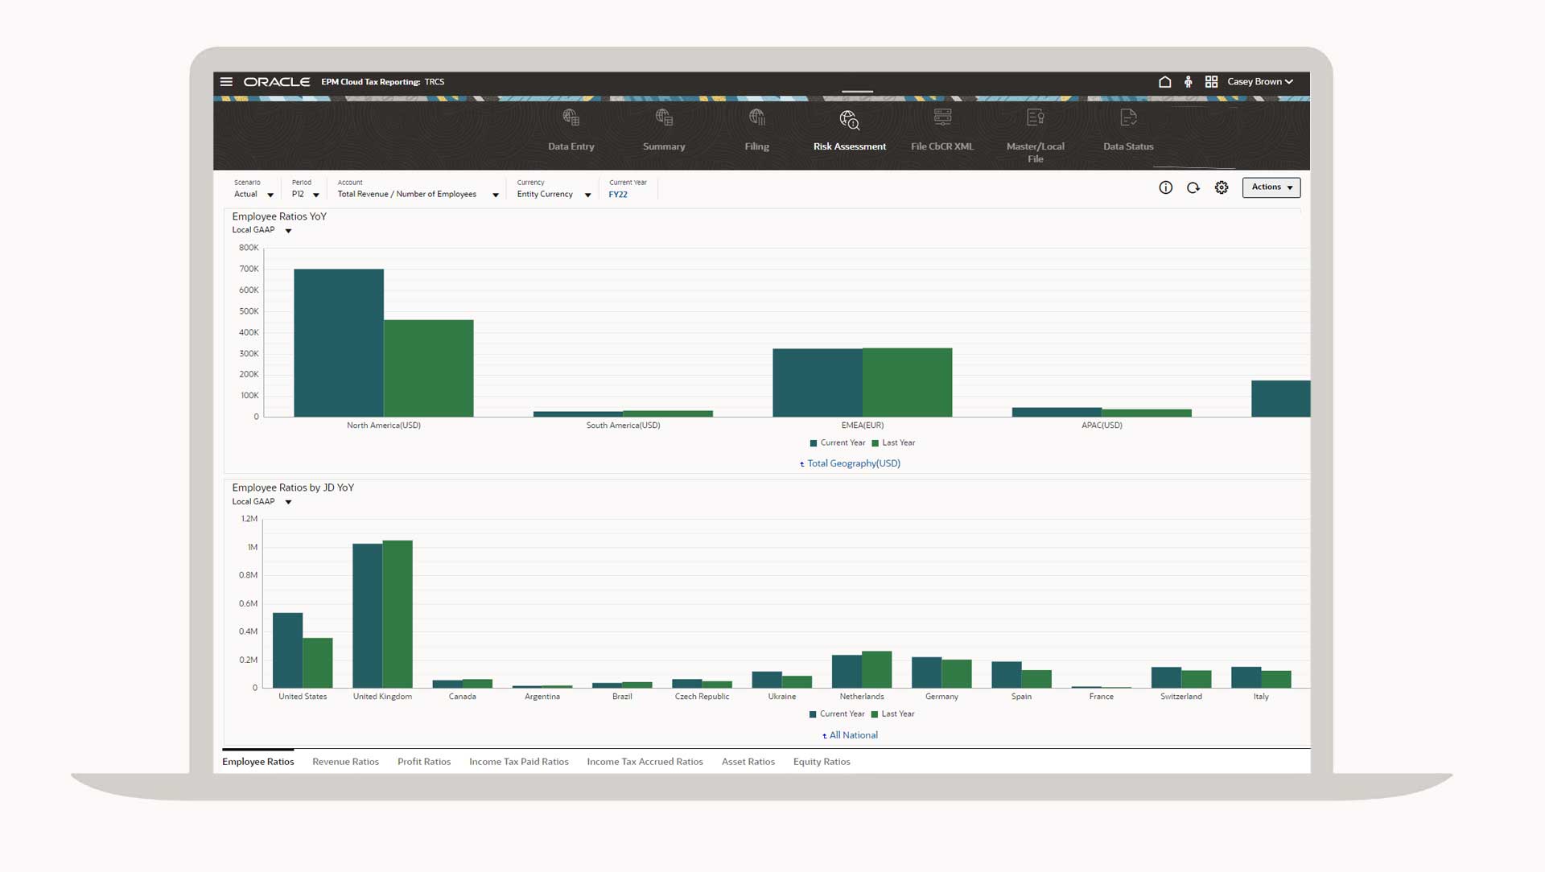Click the info icon near Actions
Screen dimensions: 1545x872
click(x=1165, y=187)
